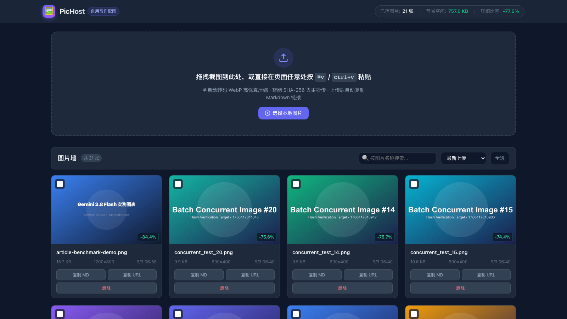Screen dimensions: 567x319
Task: Click the 共 21 张 count badge
Action: click(91, 158)
